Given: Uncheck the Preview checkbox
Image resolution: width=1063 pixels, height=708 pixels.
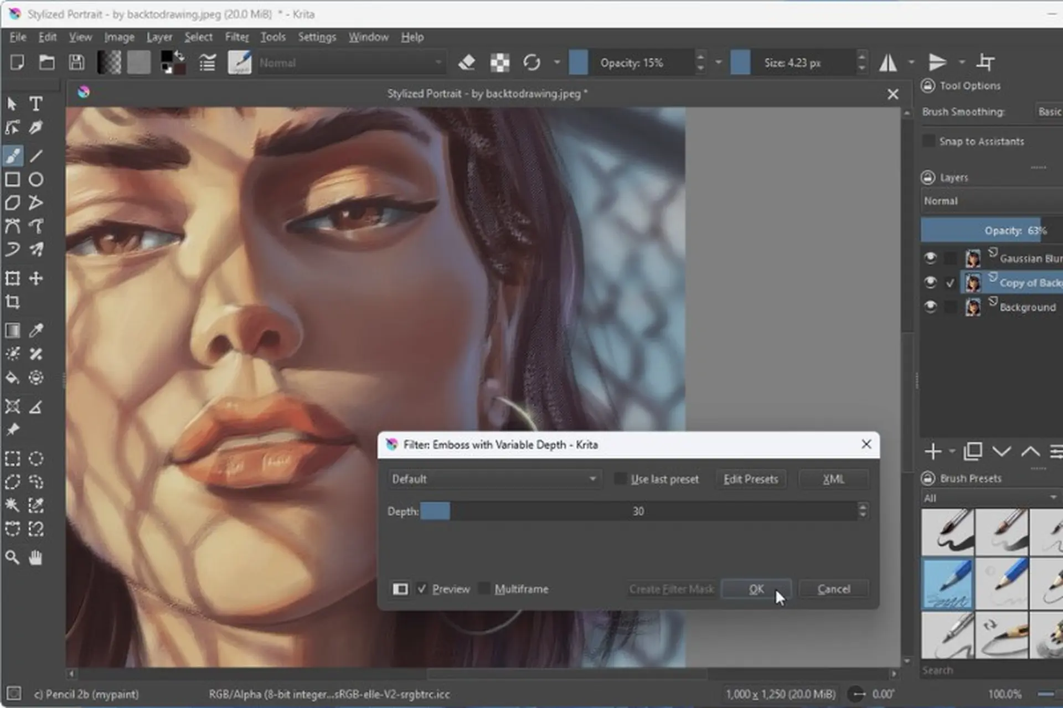Looking at the screenshot, I should (422, 589).
